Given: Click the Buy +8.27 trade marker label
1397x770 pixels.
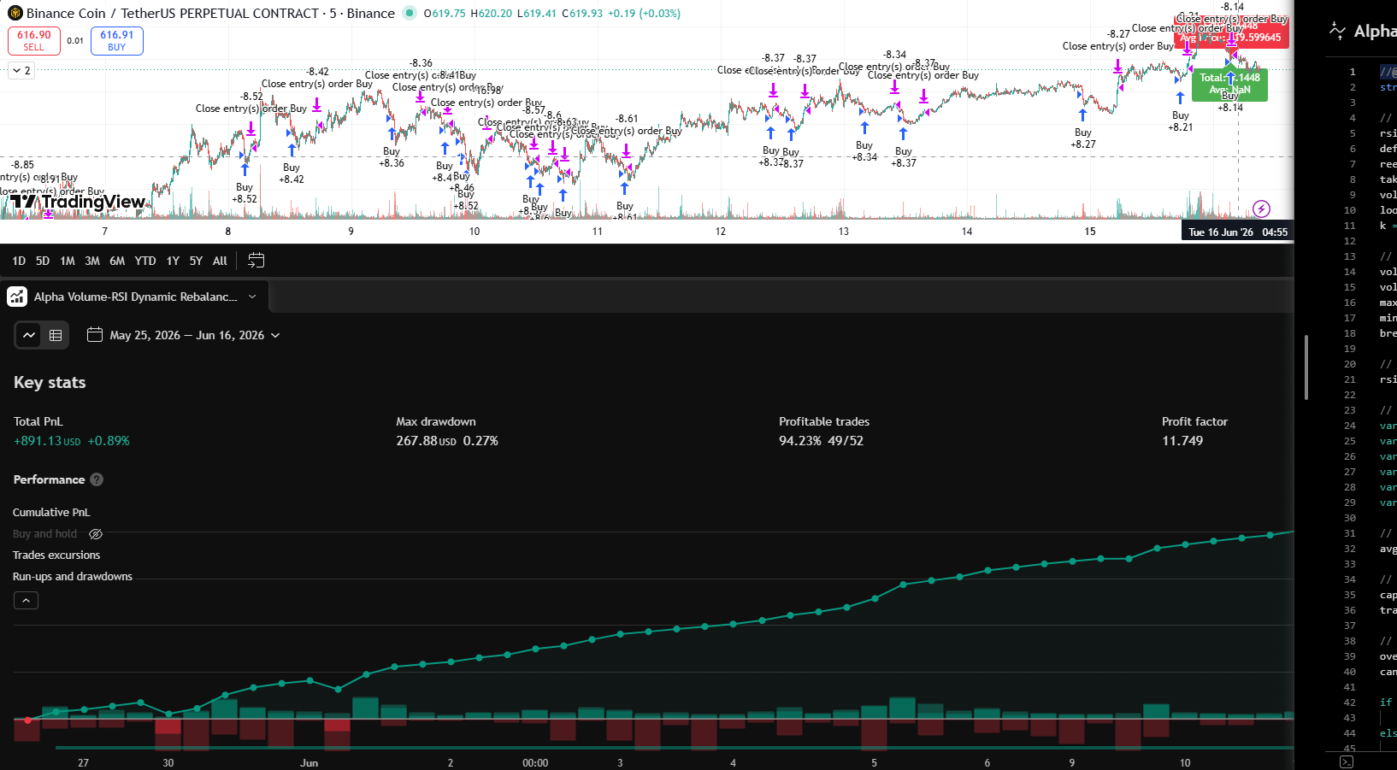Looking at the screenshot, I should [x=1083, y=138].
